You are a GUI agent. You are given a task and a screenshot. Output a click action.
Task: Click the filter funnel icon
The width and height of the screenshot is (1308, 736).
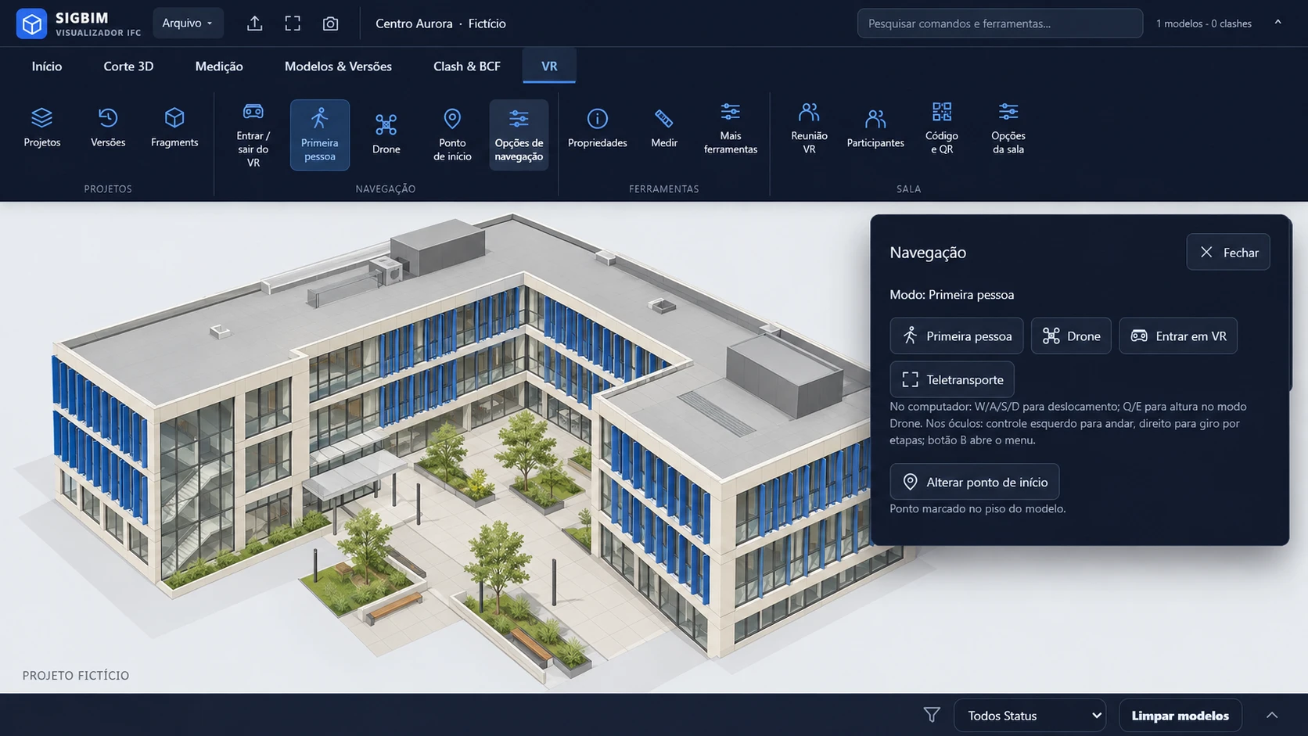point(932,715)
